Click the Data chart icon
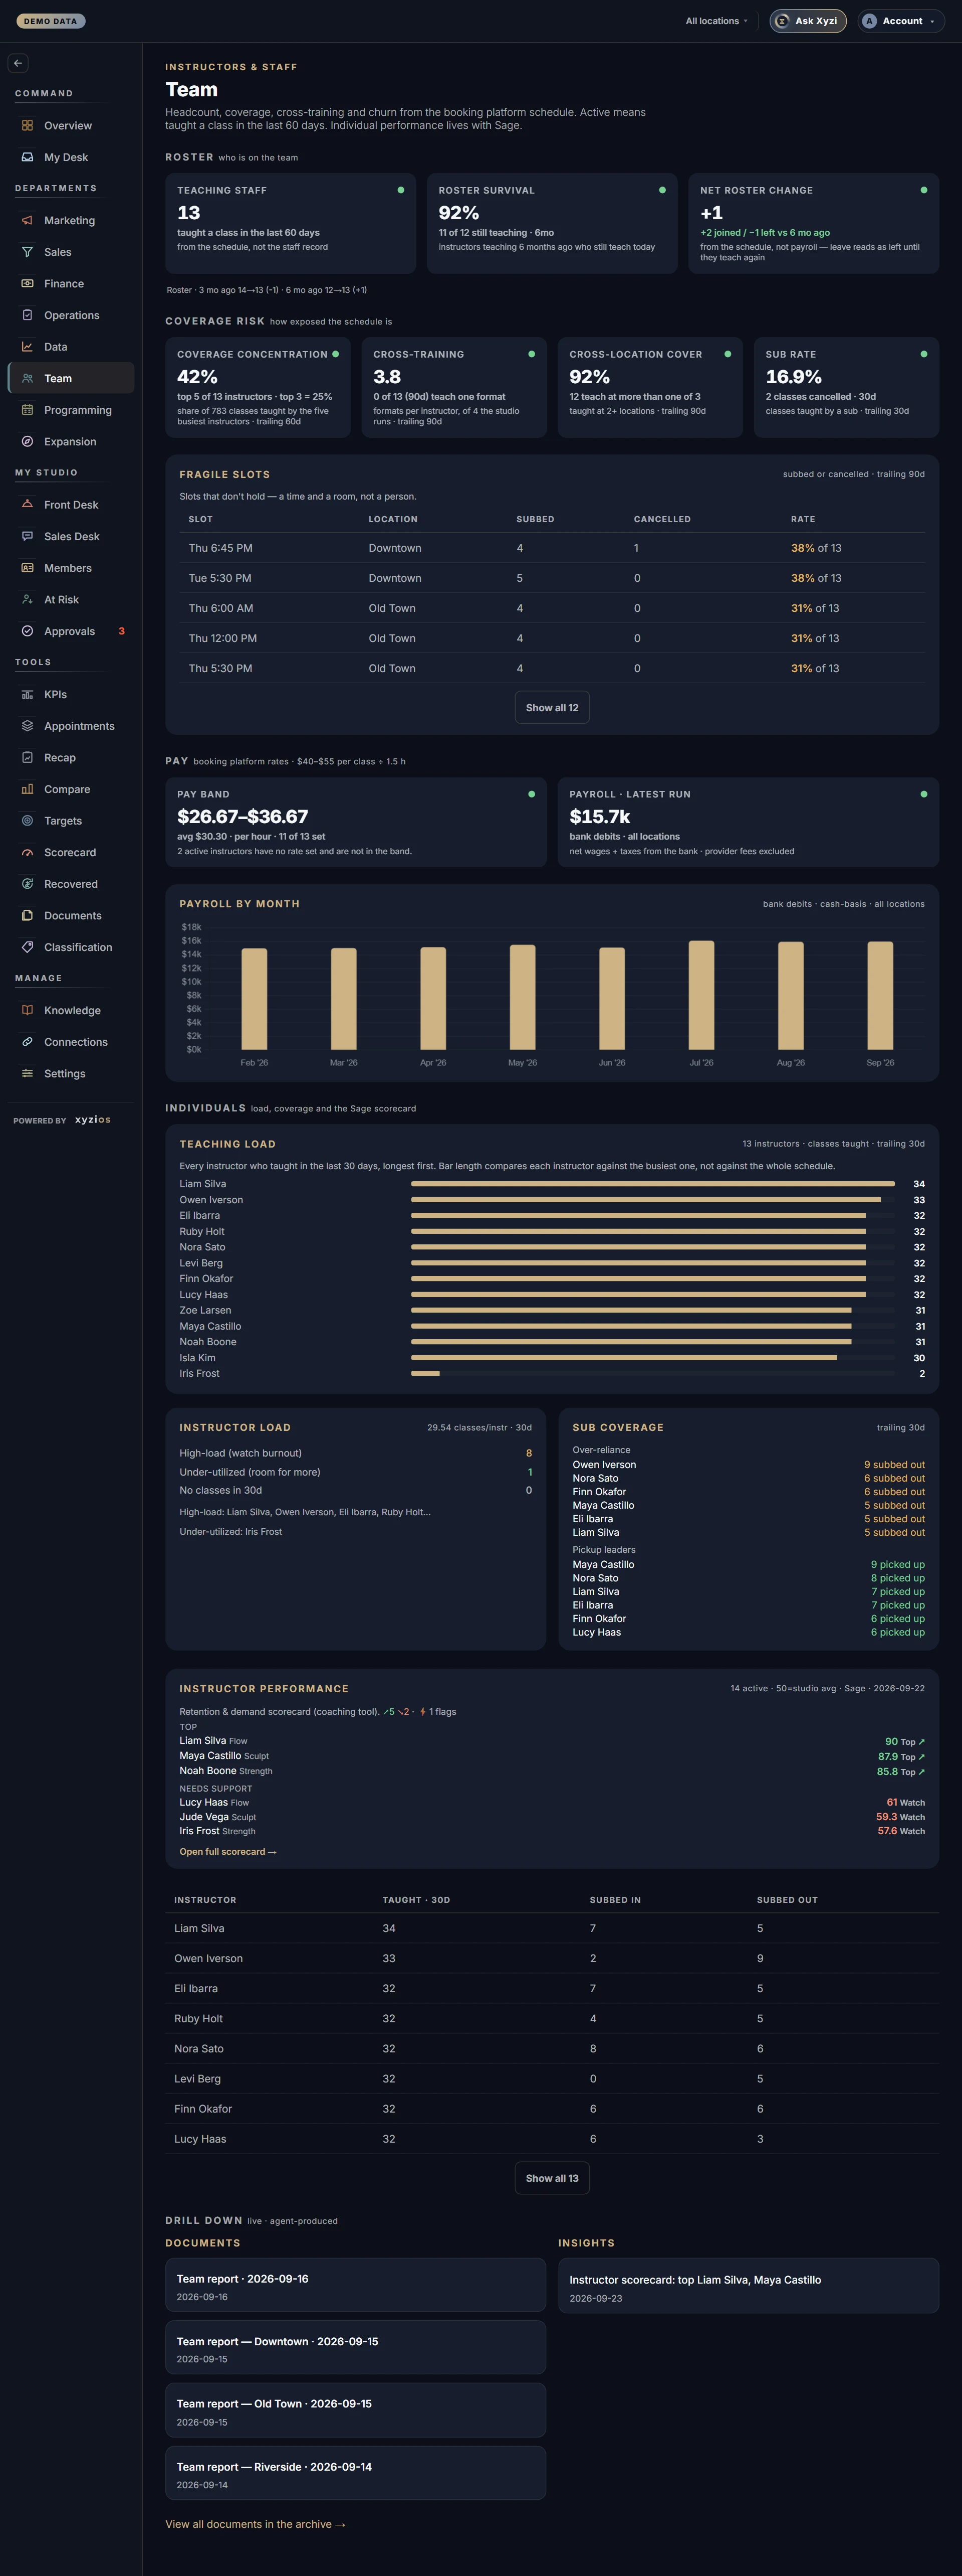The height and width of the screenshot is (2576, 962). click(27, 347)
